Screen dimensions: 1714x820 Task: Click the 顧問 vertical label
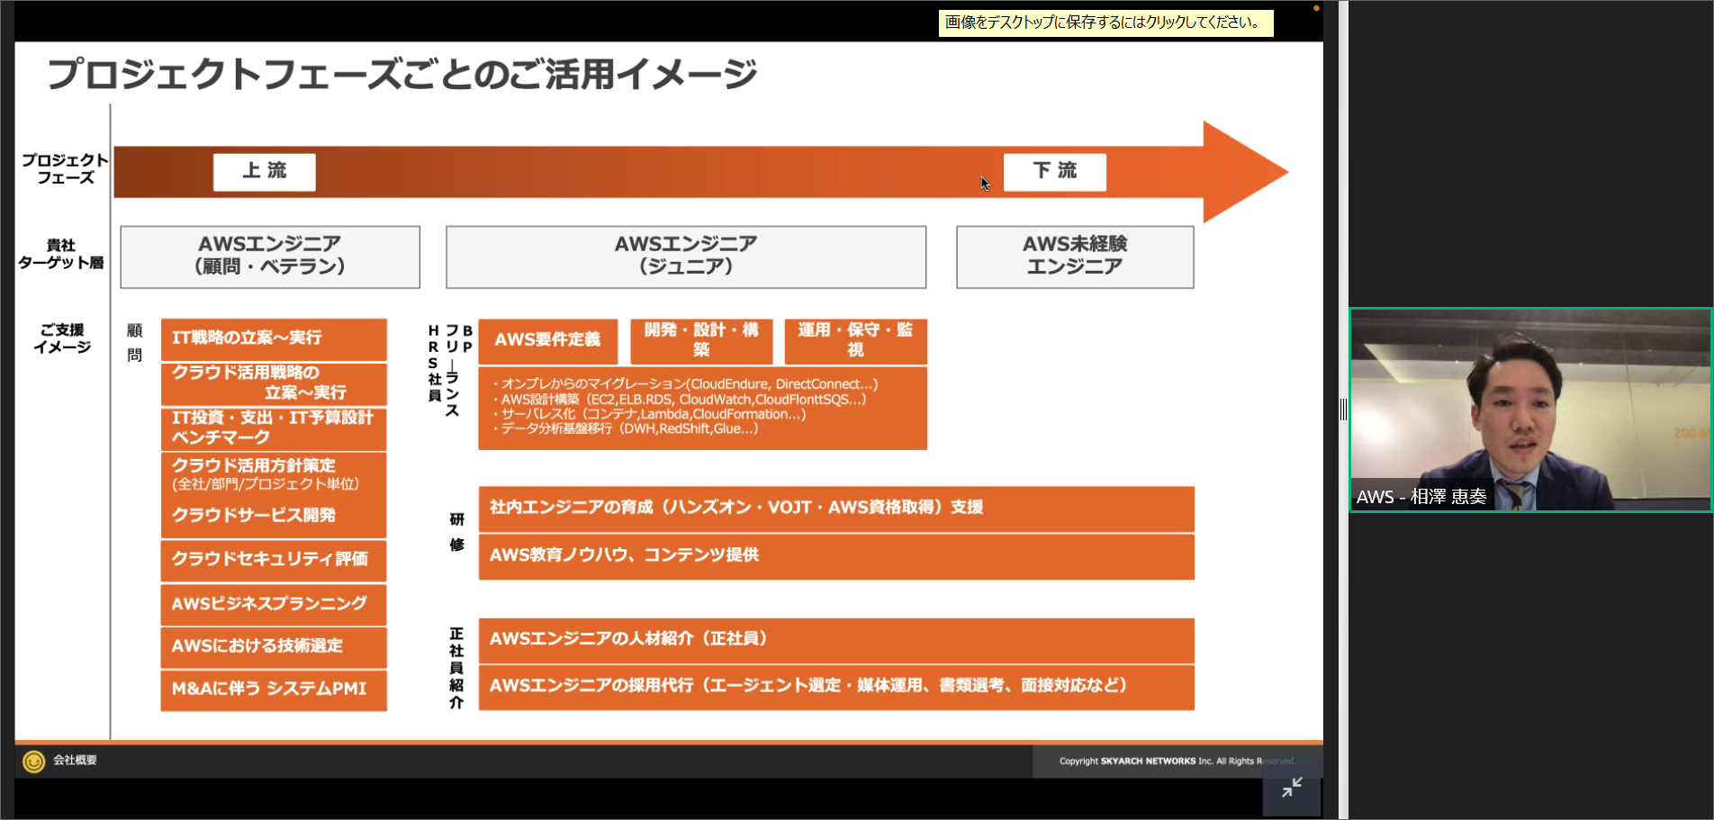coord(134,343)
